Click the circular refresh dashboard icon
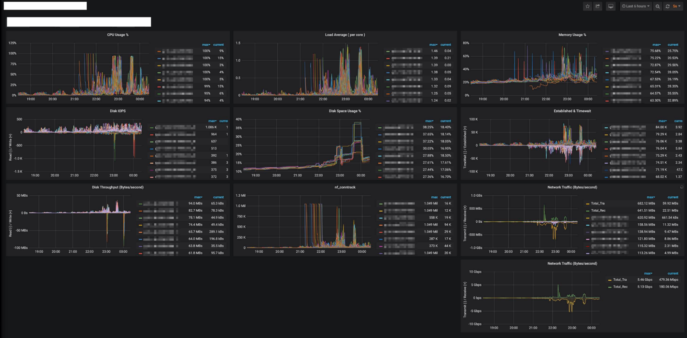Screen dimensions: 687x338 (667, 6)
